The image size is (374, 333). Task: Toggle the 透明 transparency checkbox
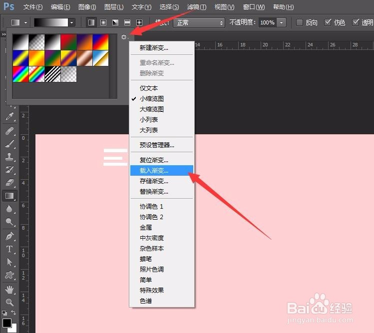[x=356, y=22]
